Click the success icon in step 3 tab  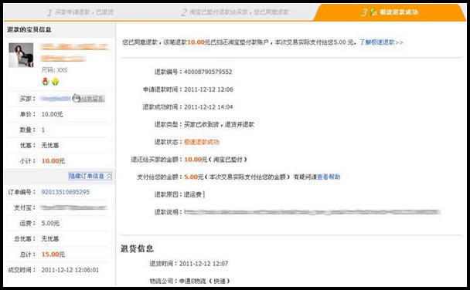click(373, 12)
